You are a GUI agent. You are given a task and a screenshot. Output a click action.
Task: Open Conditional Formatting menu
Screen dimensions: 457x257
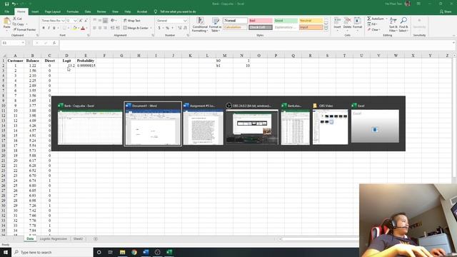(200, 24)
